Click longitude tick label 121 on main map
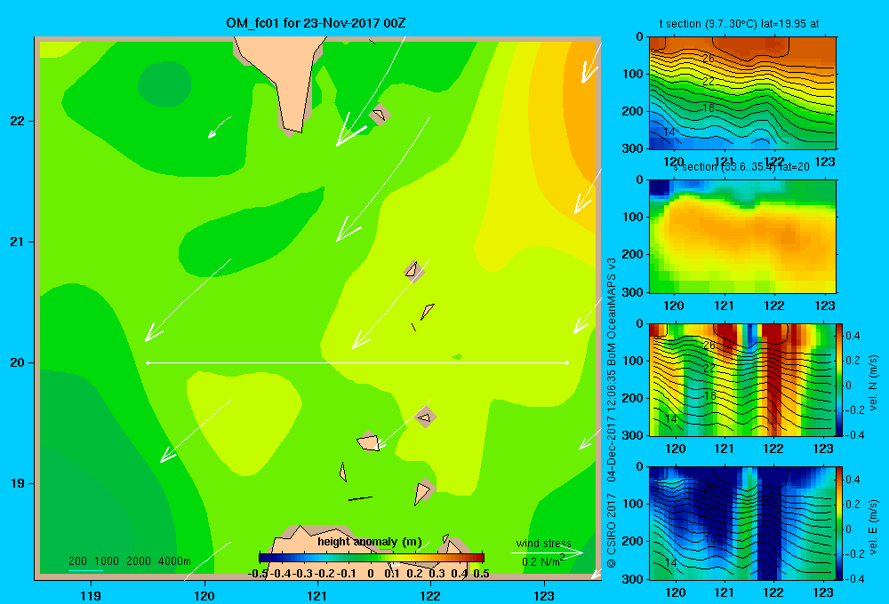Screen dimensions: 889x604 (317, 595)
